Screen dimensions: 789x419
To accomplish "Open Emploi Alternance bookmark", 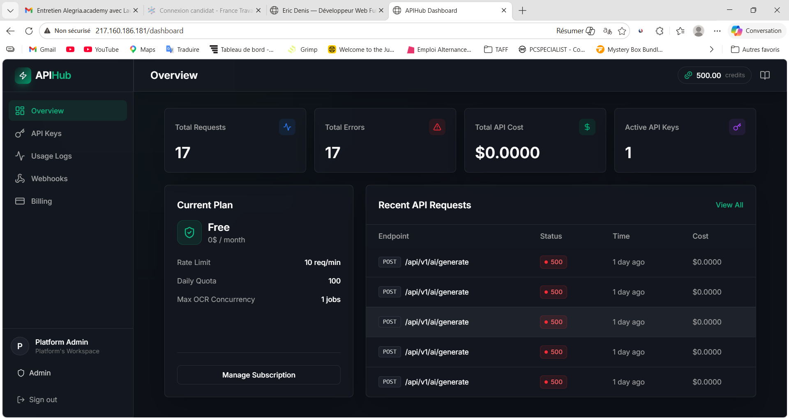I will tap(439, 49).
